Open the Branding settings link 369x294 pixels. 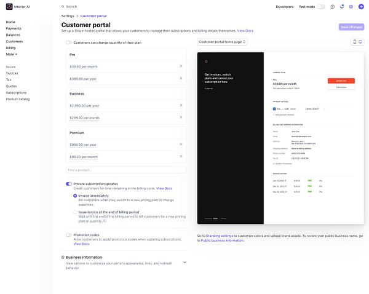[220, 236]
